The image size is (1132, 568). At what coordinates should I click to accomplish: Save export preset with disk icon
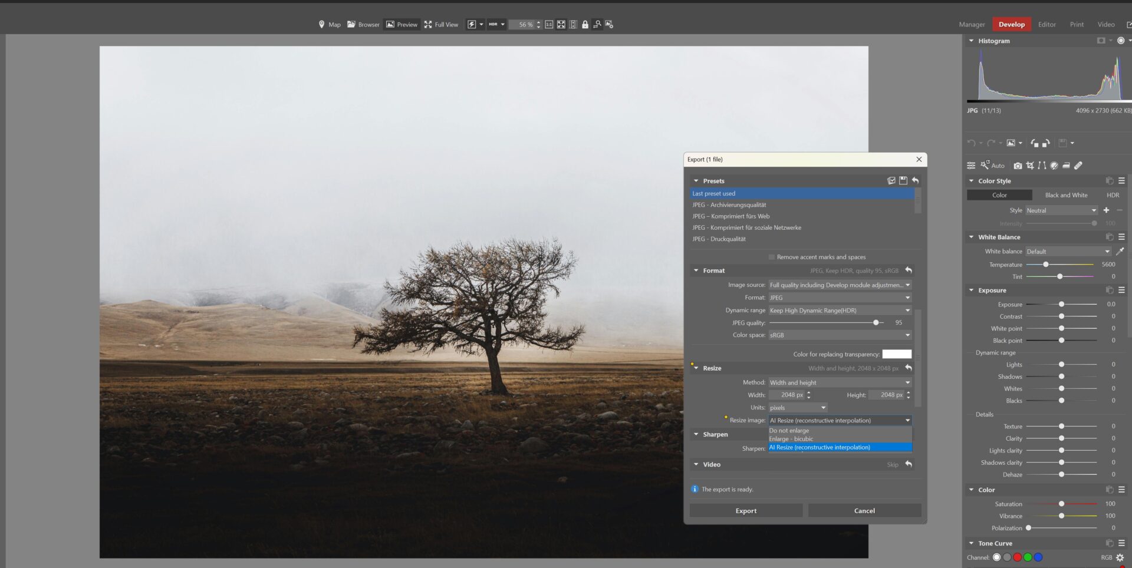tap(903, 180)
